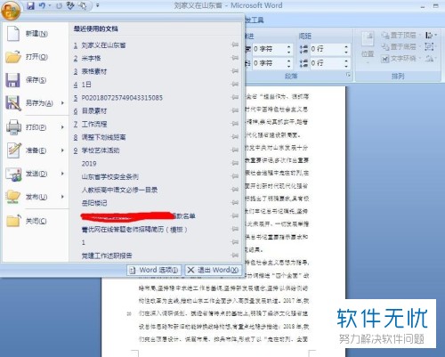Increase left indent with the up stepper
Screen dimensions: 445x357
(x=289, y=46)
